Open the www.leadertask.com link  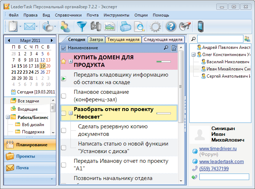[221, 161]
